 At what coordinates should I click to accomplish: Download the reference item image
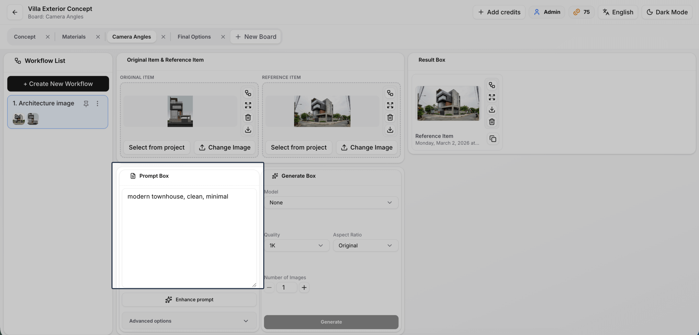click(390, 130)
